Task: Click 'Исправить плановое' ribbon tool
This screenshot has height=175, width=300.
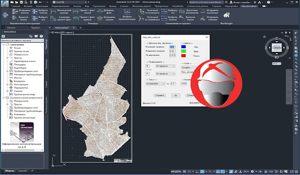Action: tap(209, 18)
